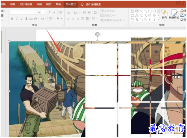Click the text highlight color pen

pyautogui.click(x=51, y=19)
